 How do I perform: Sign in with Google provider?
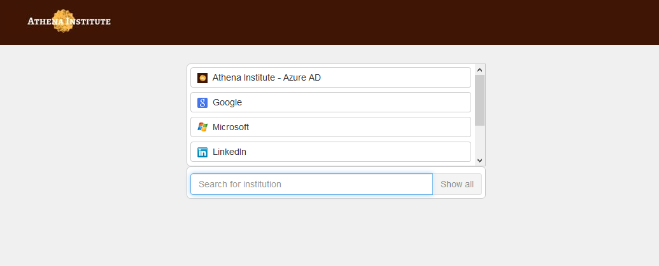330,102
